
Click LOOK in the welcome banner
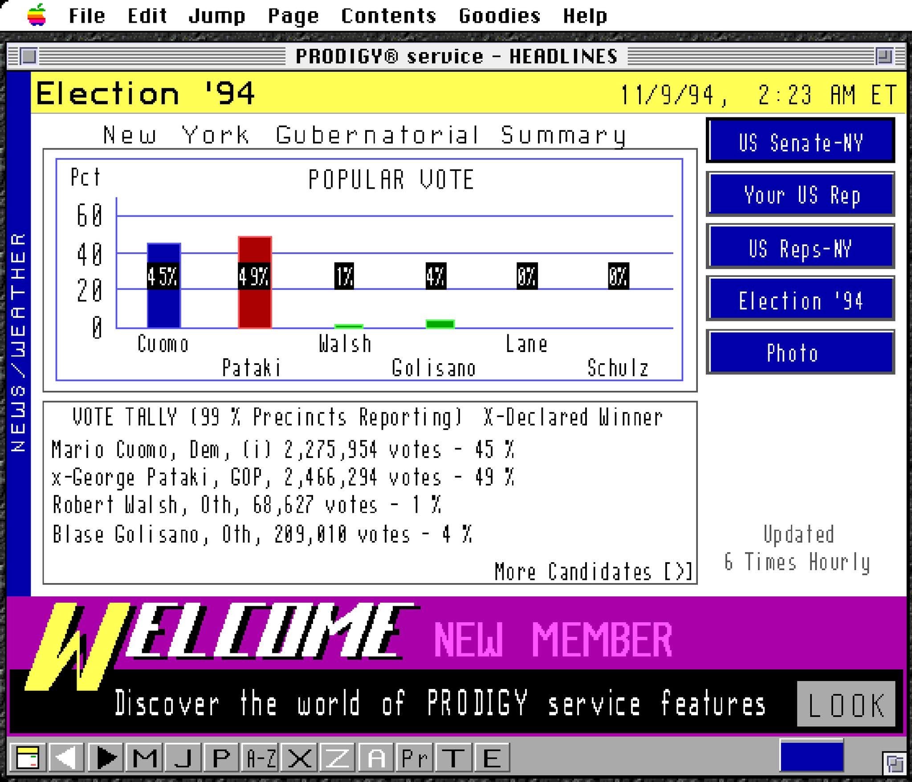click(x=846, y=705)
